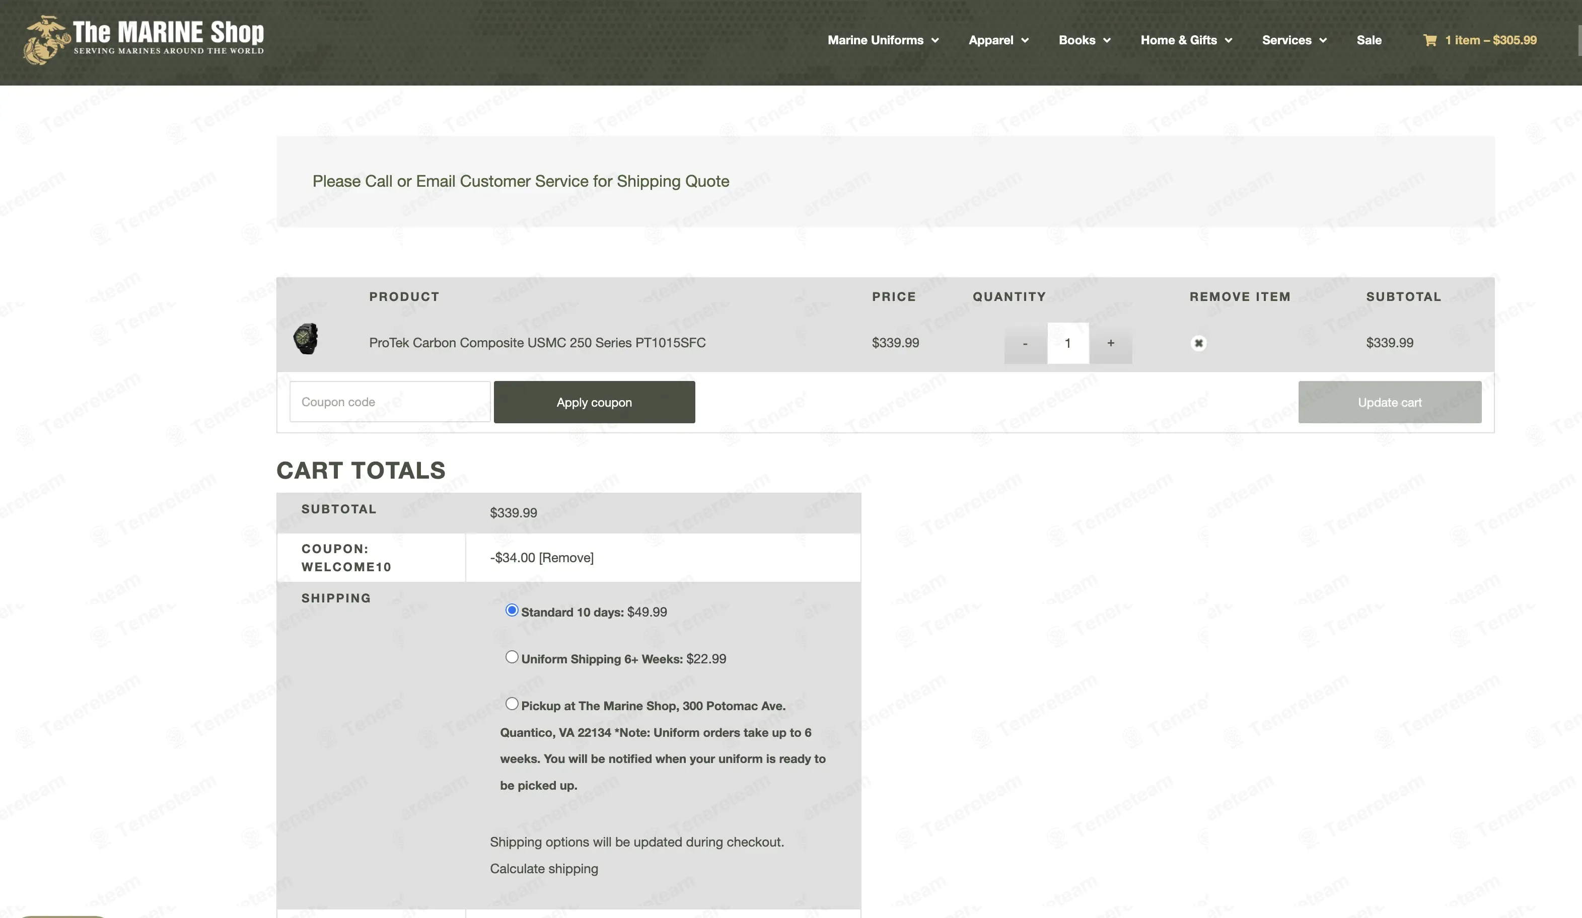Remove the WELCOME10 coupon
1582x918 pixels.
pos(566,557)
